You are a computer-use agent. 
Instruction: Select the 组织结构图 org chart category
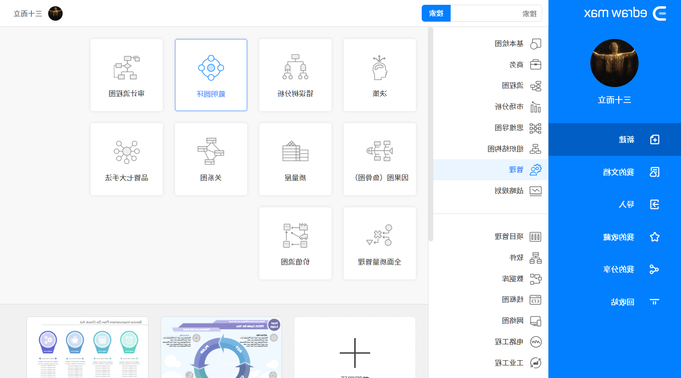491,149
